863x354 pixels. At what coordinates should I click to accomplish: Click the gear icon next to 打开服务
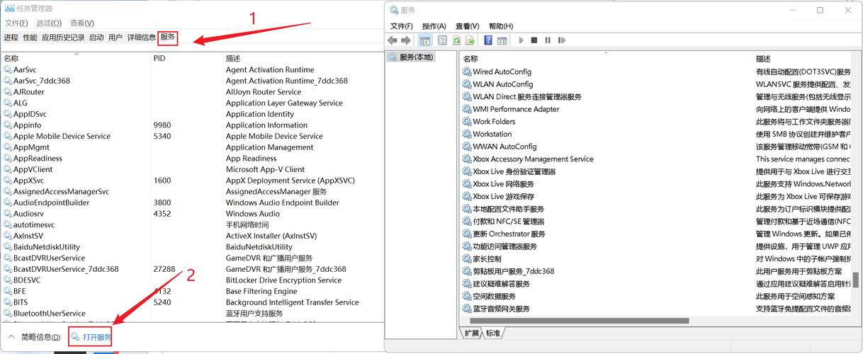point(75,337)
